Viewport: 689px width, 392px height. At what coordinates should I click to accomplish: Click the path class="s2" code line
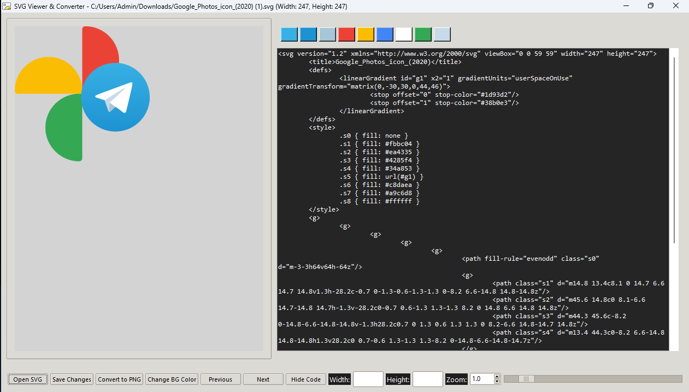pyautogui.click(x=569, y=300)
